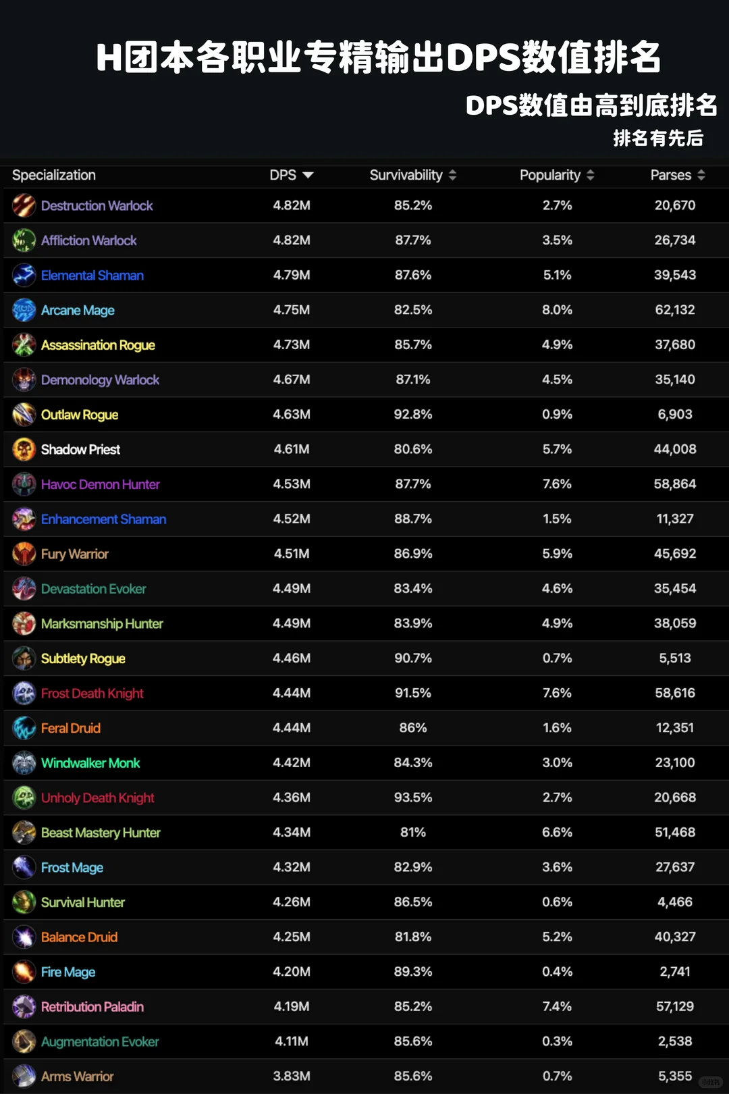Click the Elemental Shaman spec icon

coord(24,276)
